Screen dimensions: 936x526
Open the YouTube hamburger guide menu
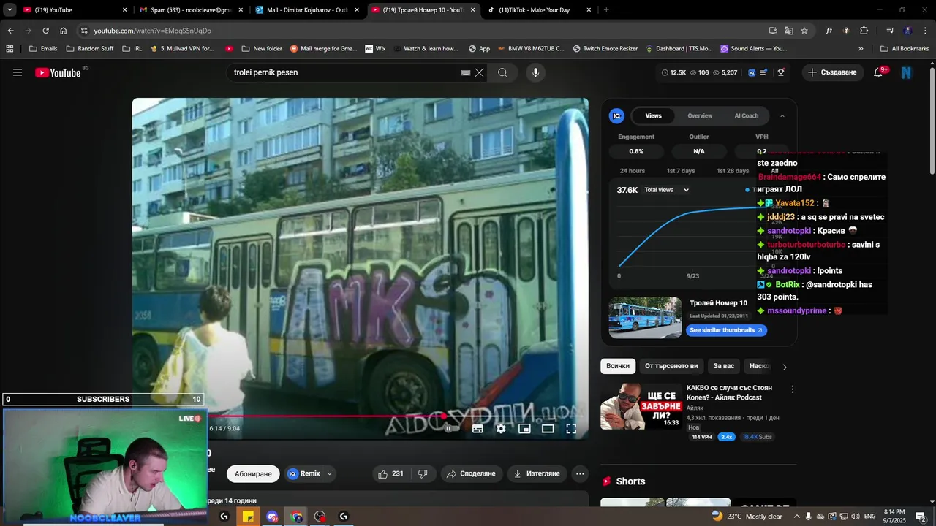coord(18,72)
